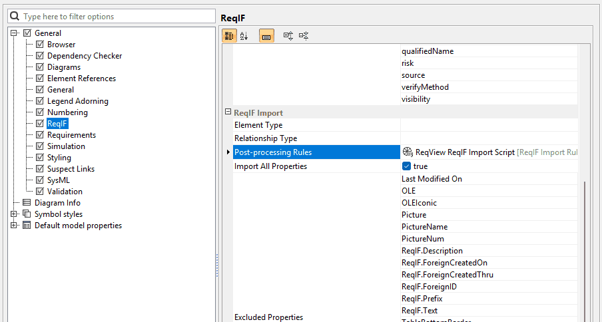
Task: Click the ReqIF.Description excluded property
Action: pyautogui.click(x=489, y=251)
